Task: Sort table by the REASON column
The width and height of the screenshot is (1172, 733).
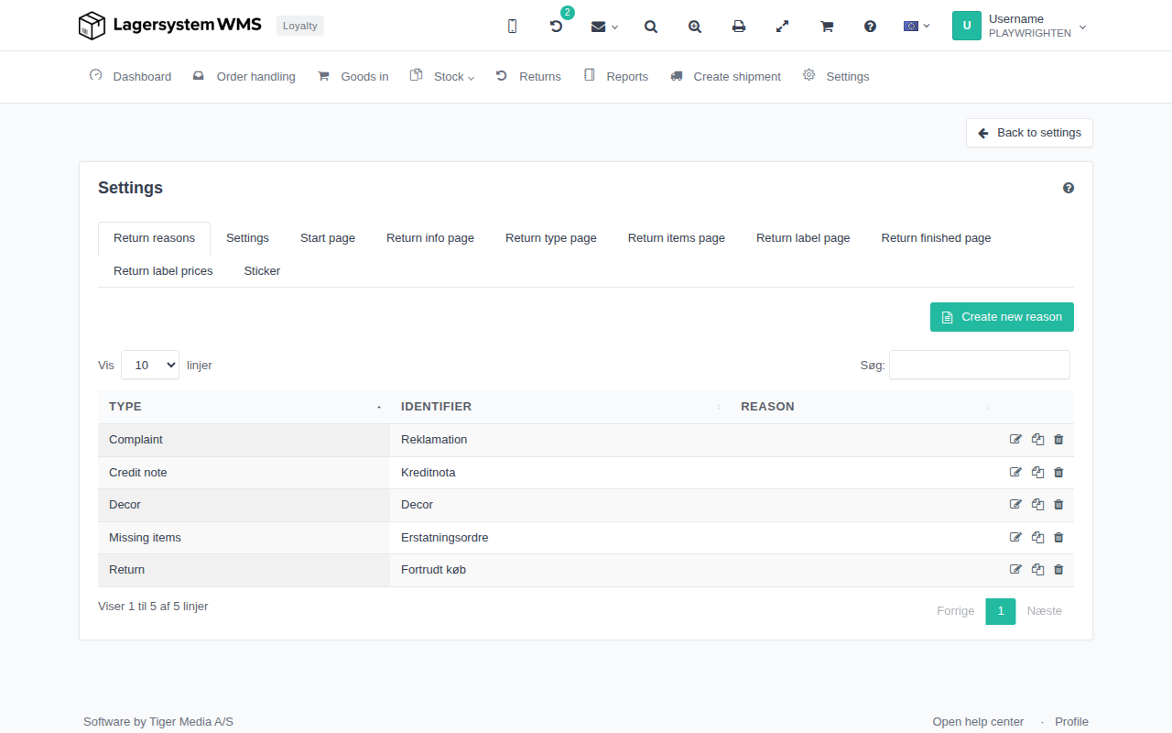Action: click(864, 407)
